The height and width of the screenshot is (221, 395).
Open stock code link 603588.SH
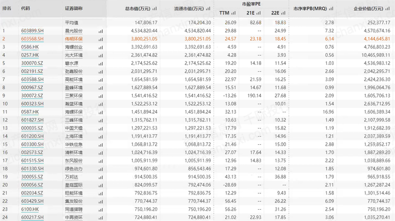coord(32,79)
